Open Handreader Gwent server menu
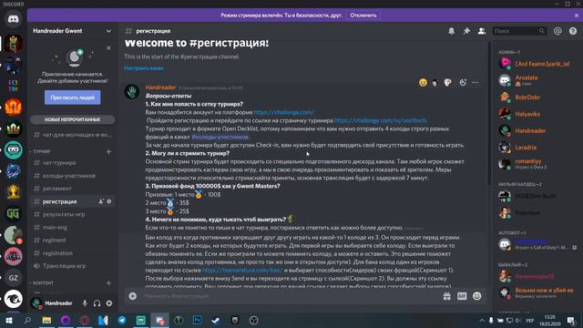This screenshot has width=583, height=328. [72, 31]
